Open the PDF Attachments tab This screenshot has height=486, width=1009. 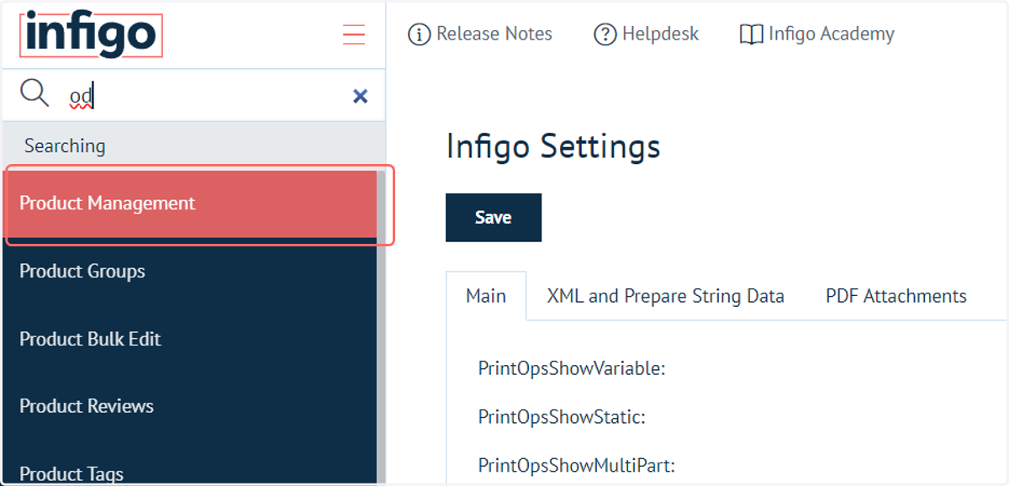(896, 296)
